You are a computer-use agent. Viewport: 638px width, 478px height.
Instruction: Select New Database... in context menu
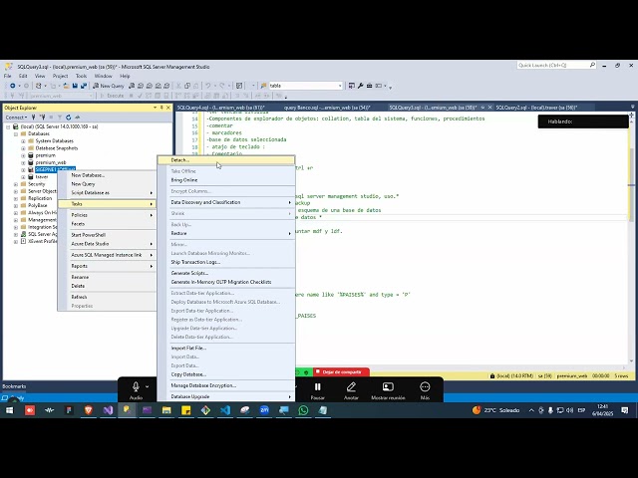[107, 175]
